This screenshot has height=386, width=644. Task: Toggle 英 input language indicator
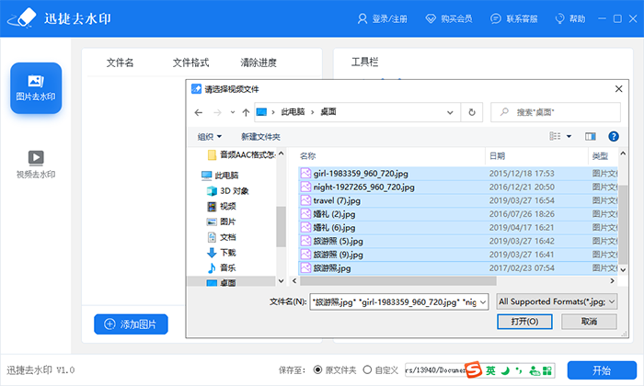(490, 370)
